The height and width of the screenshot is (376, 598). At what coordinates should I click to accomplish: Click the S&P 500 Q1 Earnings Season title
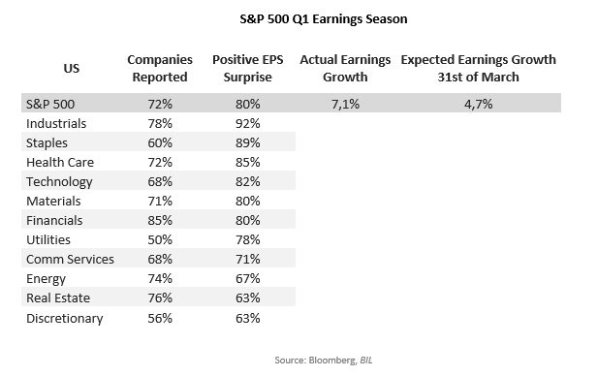(x=324, y=19)
